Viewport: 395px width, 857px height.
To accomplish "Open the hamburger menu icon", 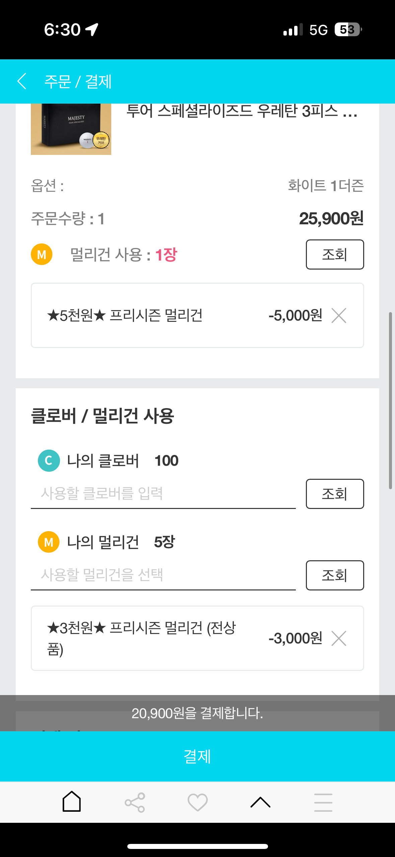I will click(x=323, y=802).
